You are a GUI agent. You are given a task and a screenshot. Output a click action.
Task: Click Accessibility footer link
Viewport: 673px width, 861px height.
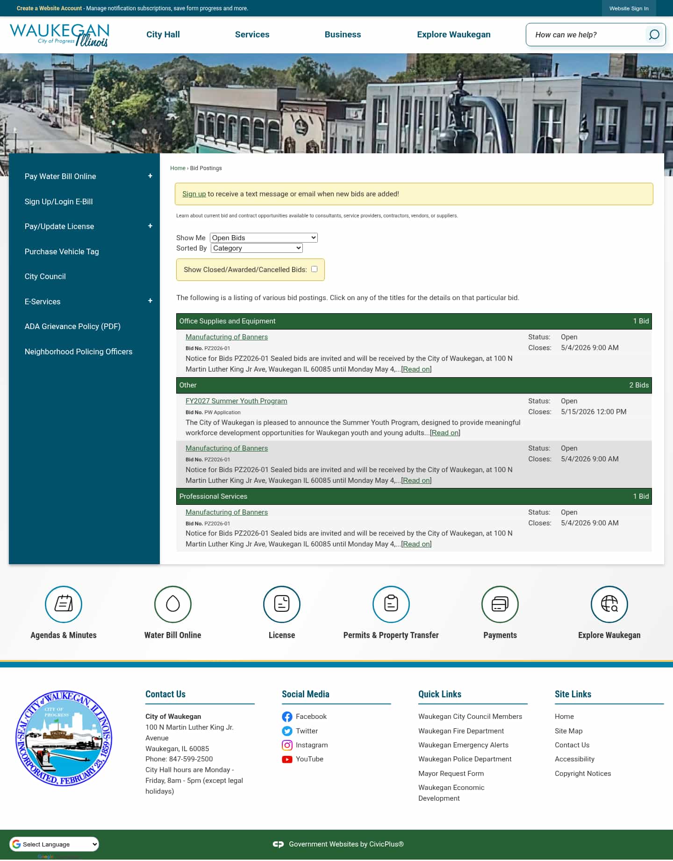tap(575, 759)
